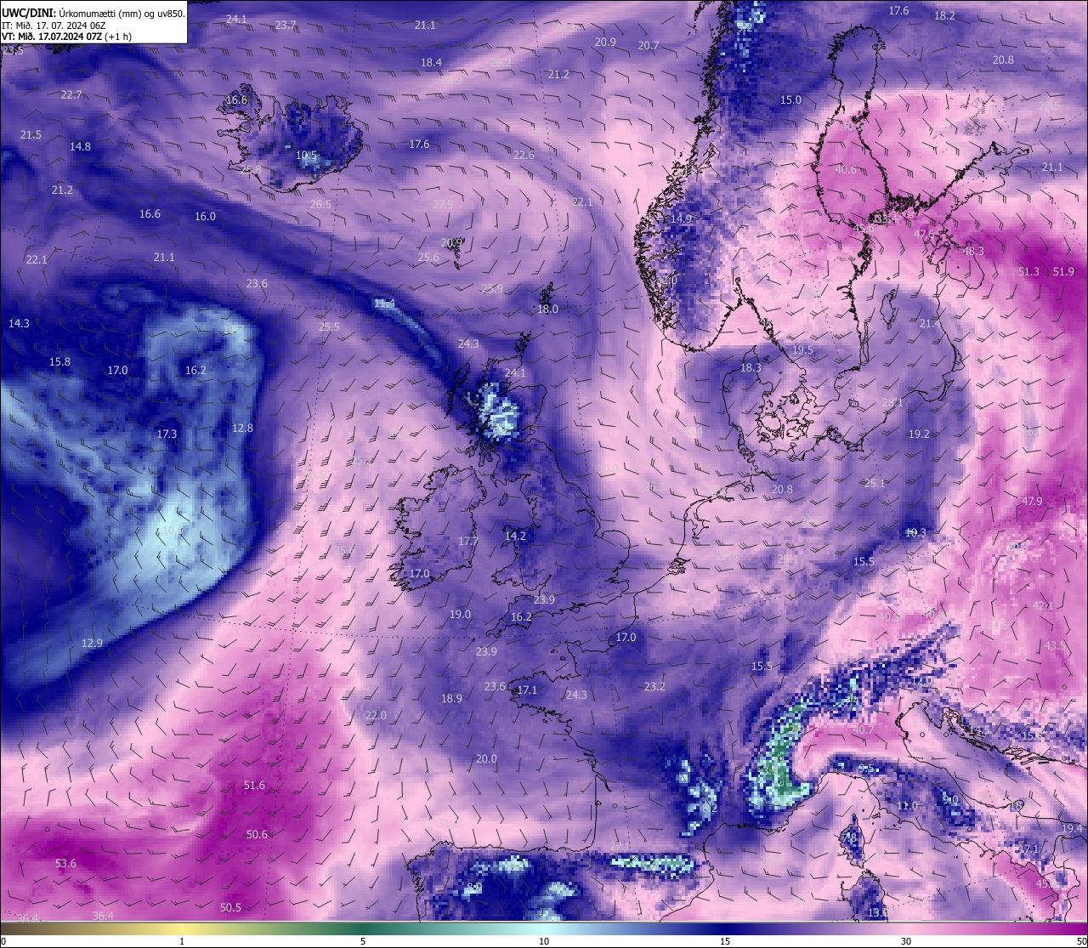Click the 50.5 value label
This screenshot has height=948, width=1088.
(x=230, y=907)
